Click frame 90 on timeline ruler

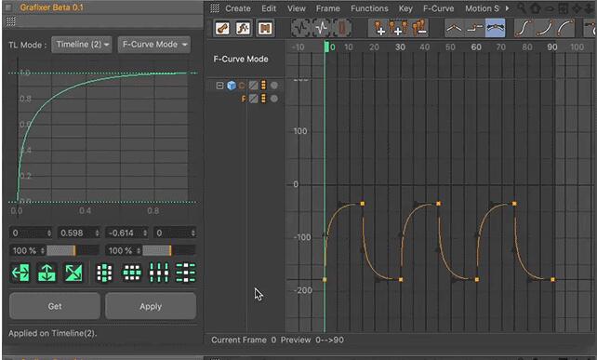click(552, 47)
